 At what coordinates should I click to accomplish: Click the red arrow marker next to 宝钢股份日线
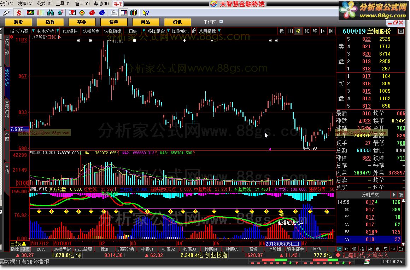60,38
